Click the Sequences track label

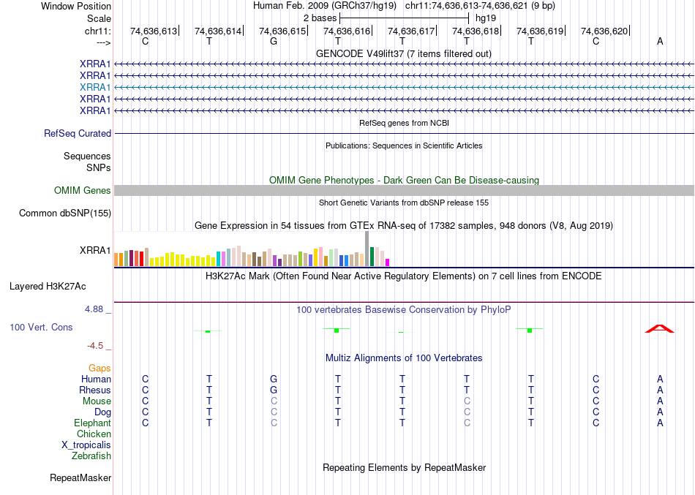pyautogui.click(x=87, y=156)
